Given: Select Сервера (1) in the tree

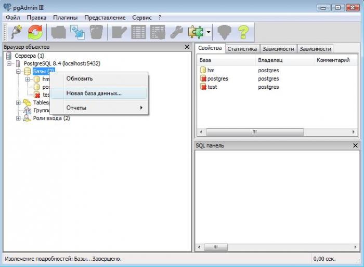Looking at the screenshot, I should coord(29,56).
